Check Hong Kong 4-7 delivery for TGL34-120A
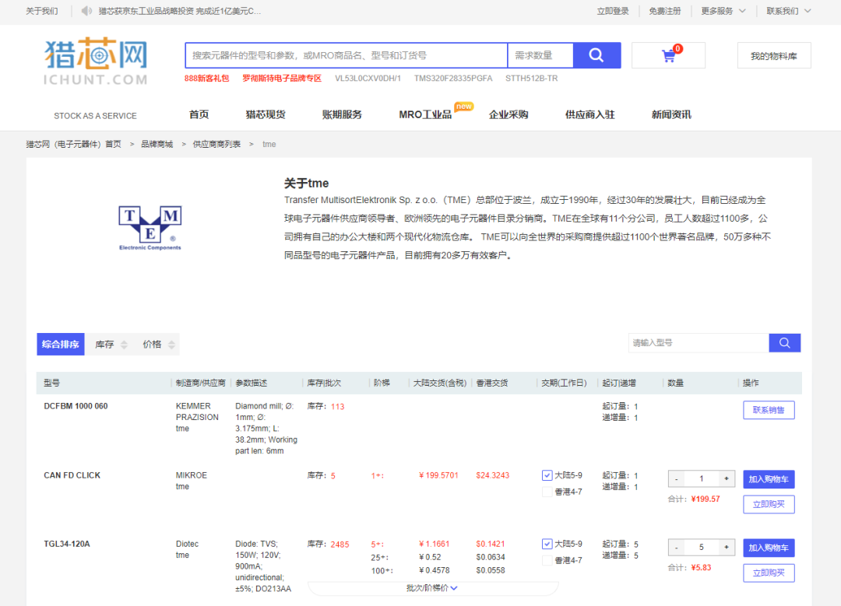The image size is (841, 606). click(x=547, y=560)
